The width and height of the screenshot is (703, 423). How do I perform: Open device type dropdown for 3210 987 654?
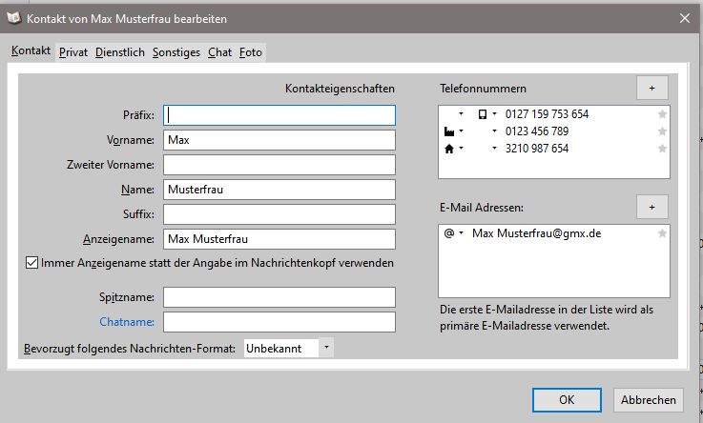coord(494,149)
